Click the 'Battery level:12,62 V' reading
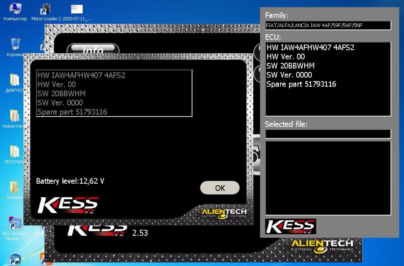 click(x=70, y=181)
